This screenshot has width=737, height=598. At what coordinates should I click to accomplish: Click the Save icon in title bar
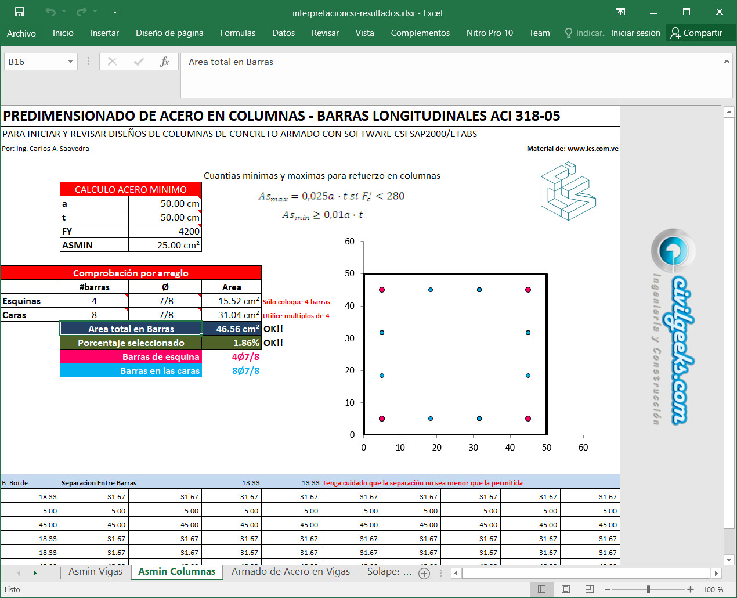pyautogui.click(x=19, y=12)
